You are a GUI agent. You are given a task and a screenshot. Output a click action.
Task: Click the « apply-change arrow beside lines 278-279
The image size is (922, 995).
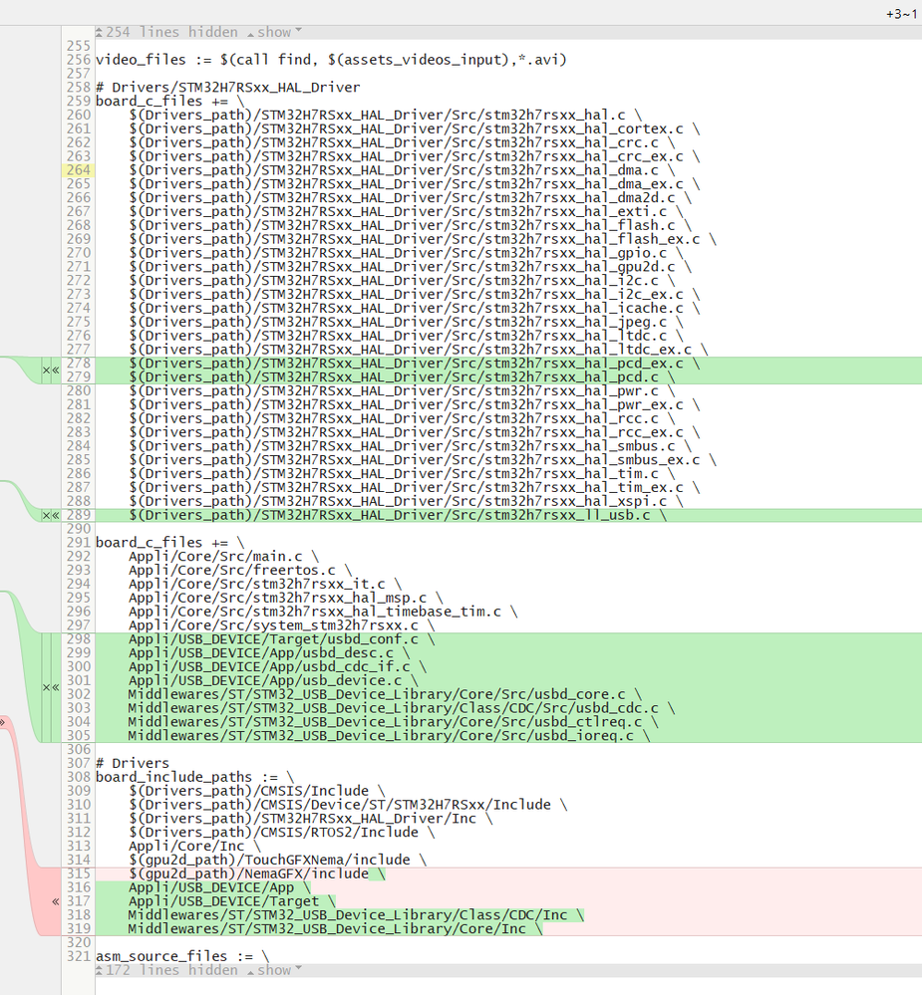(x=55, y=370)
